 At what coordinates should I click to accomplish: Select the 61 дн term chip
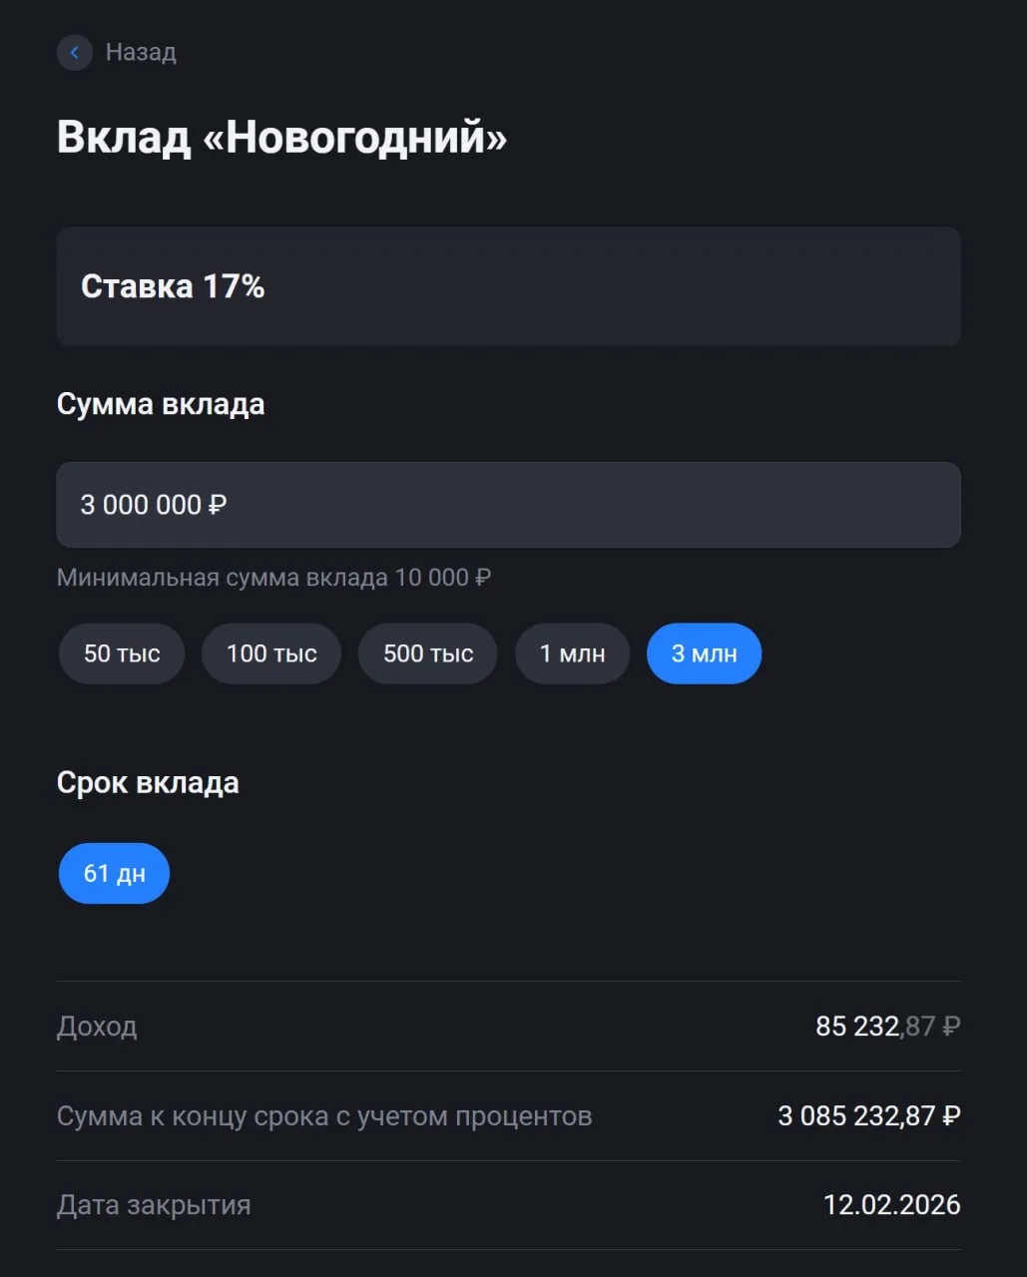pyautogui.click(x=114, y=874)
